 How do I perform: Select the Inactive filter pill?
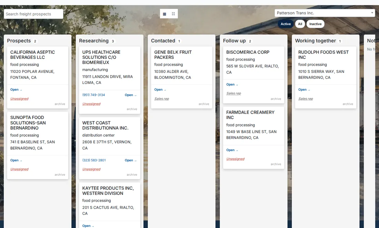point(315,24)
